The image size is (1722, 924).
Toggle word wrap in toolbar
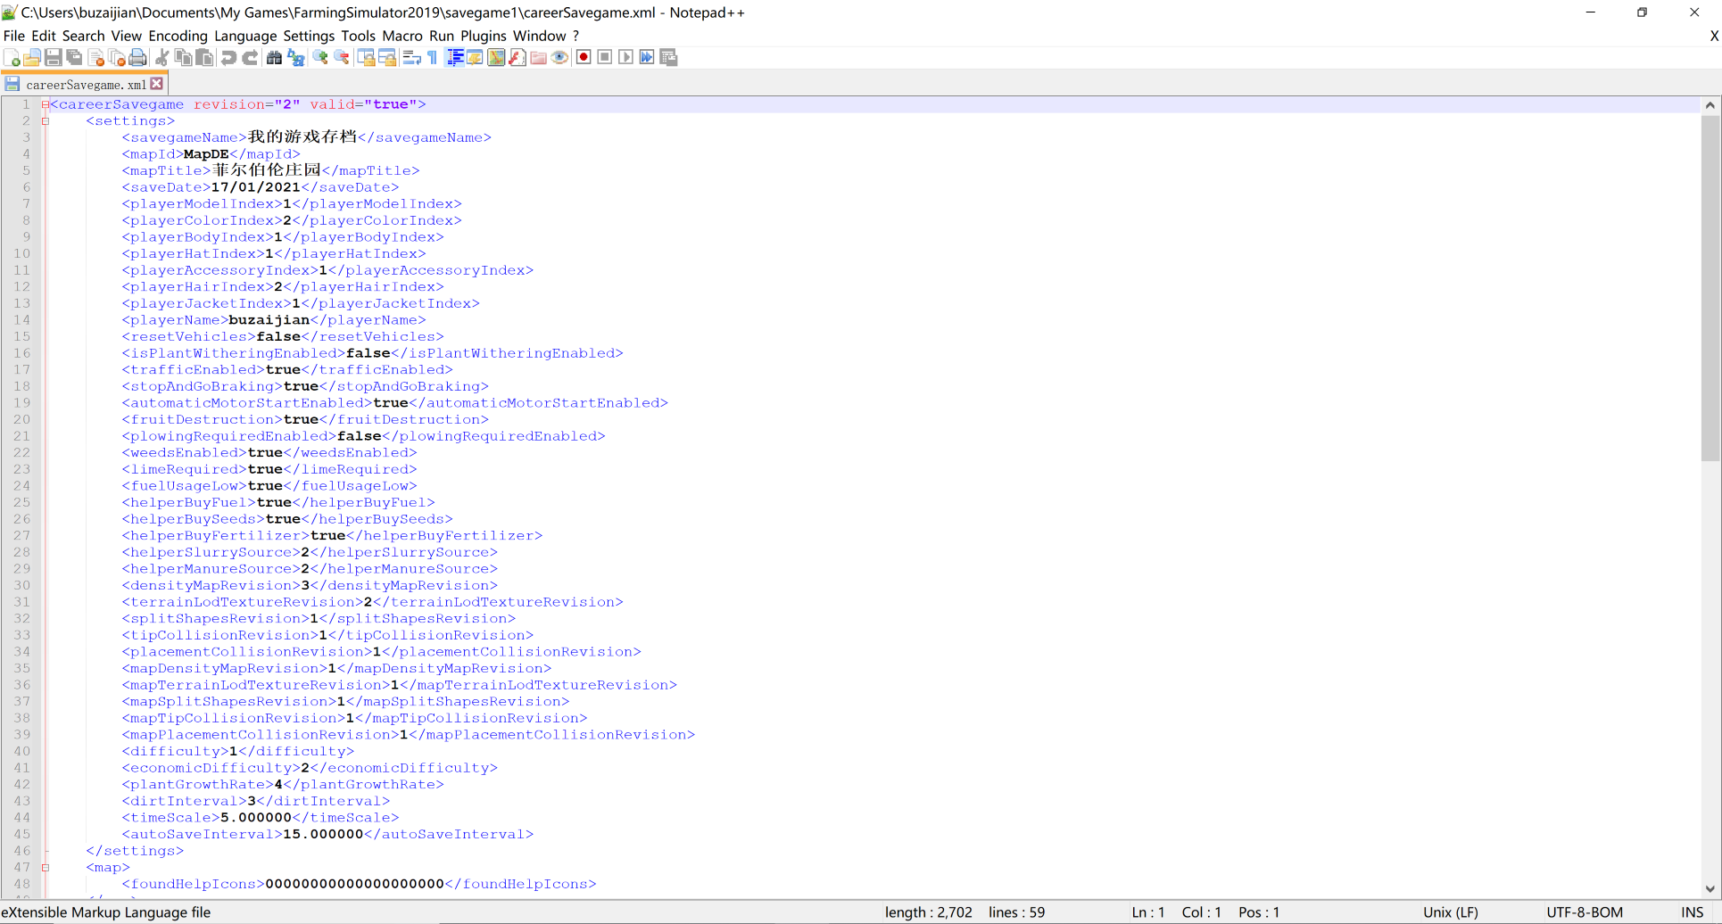click(x=411, y=58)
